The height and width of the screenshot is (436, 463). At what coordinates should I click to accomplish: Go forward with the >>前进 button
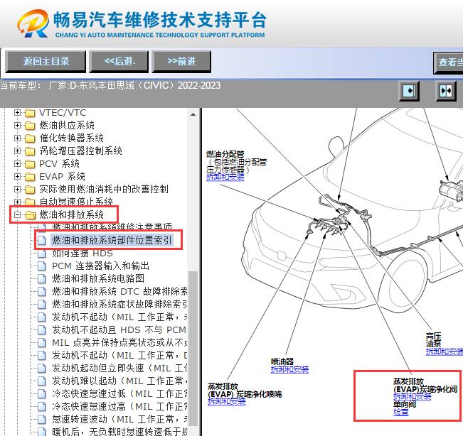(x=181, y=62)
